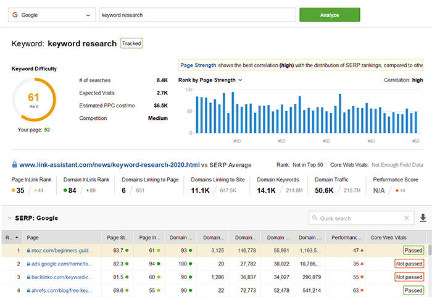Click the Domain Traffic 50.6K value

(x=324, y=191)
